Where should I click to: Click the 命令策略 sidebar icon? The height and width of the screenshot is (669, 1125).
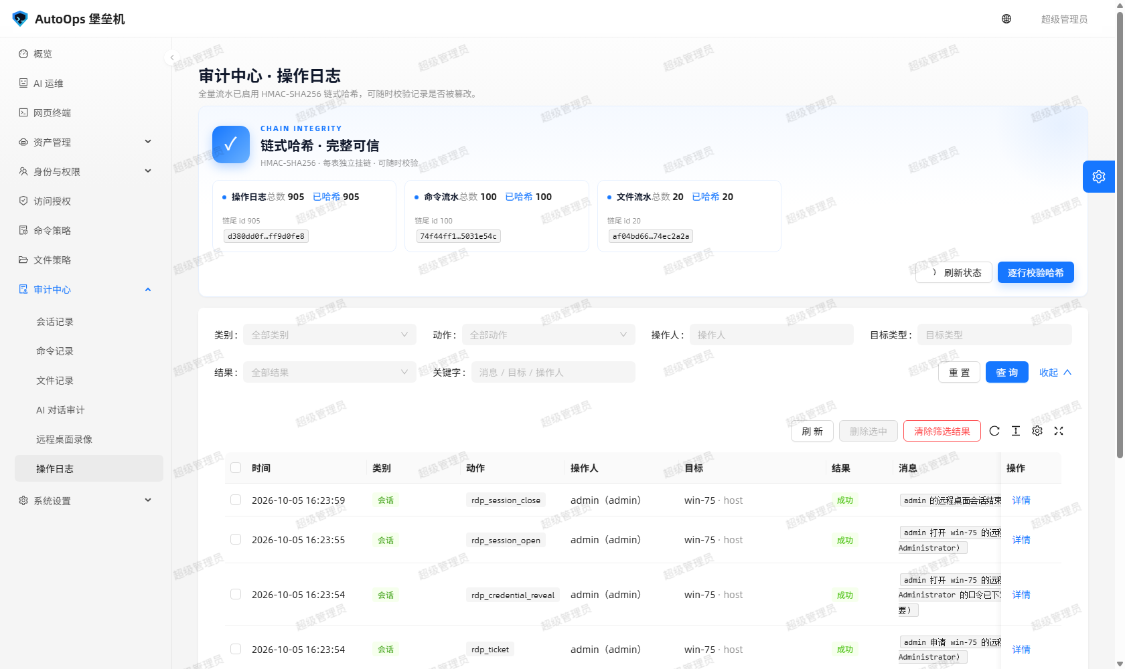[23, 230]
